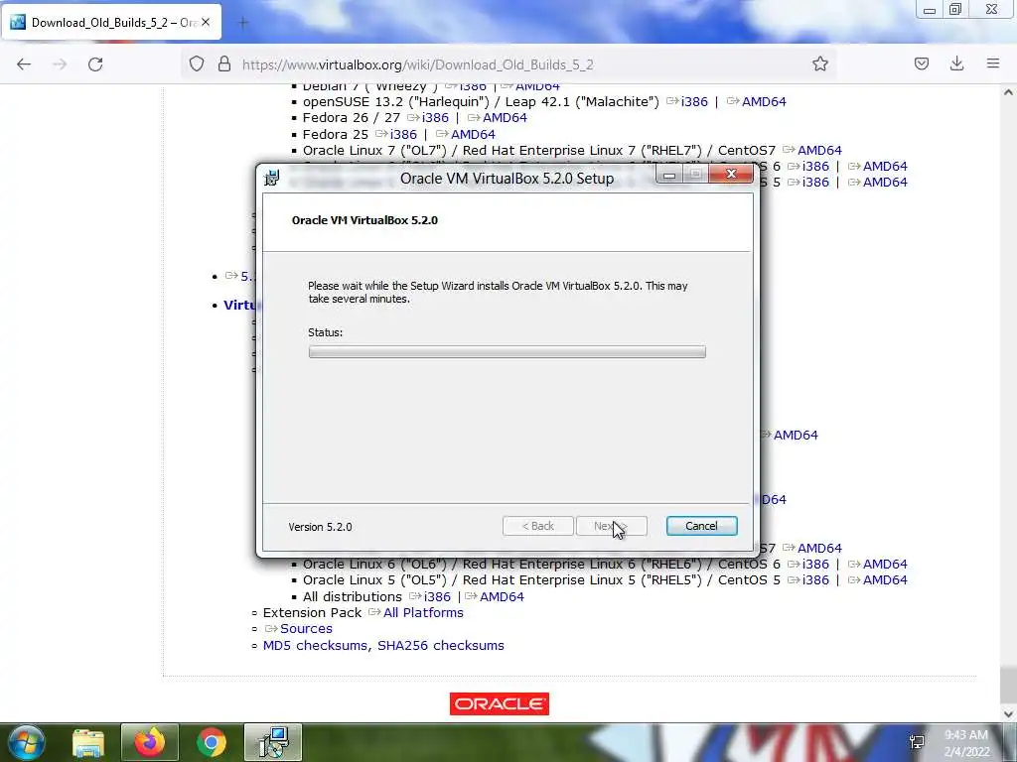Open lower Oracle Linux 6 AMD64 link

[885, 565]
